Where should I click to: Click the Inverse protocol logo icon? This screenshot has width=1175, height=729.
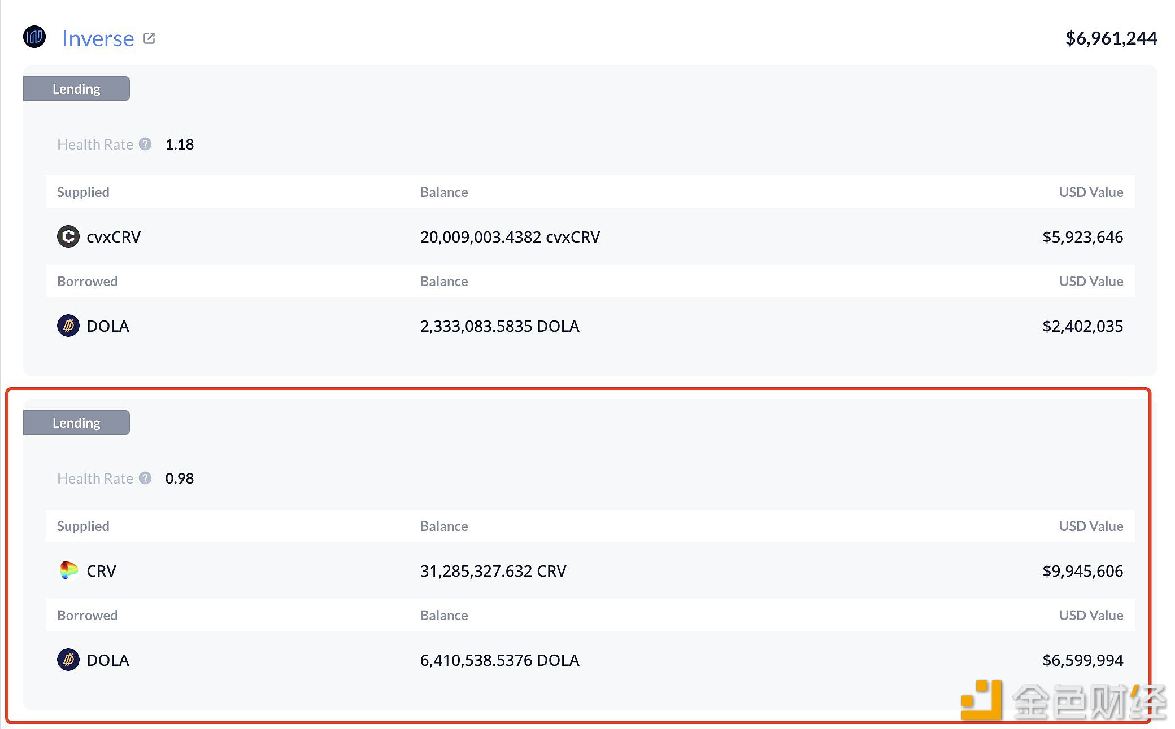point(34,37)
